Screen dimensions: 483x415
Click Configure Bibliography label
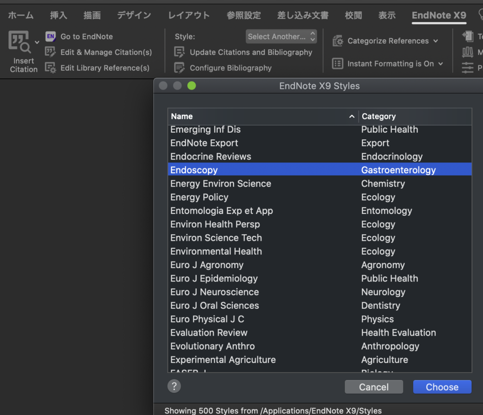tap(231, 68)
